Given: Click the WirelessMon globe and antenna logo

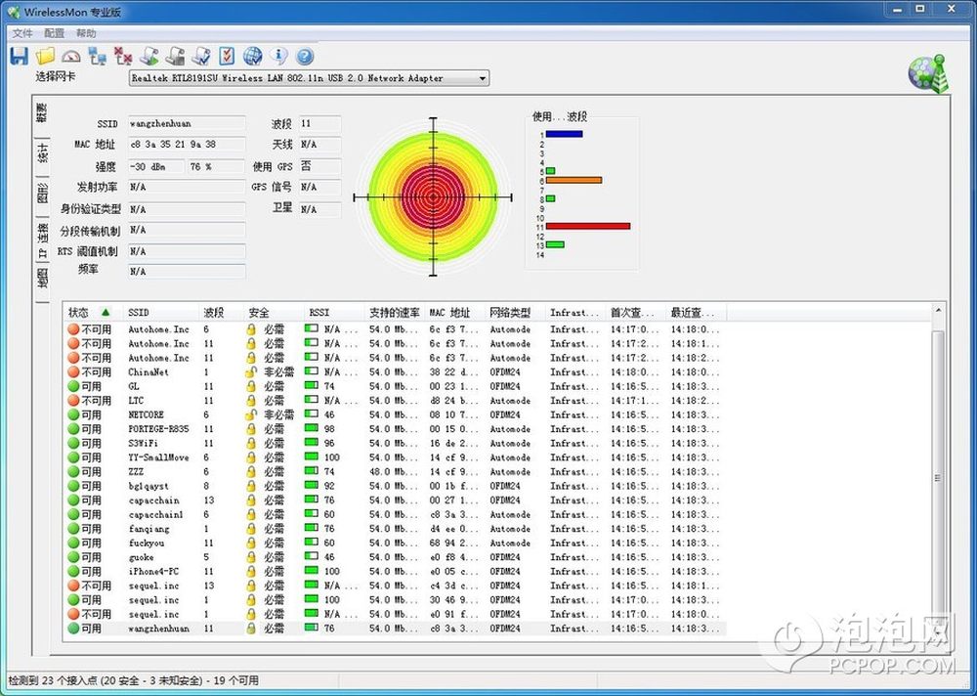Looking at the screenshot, I should (928, 74).
